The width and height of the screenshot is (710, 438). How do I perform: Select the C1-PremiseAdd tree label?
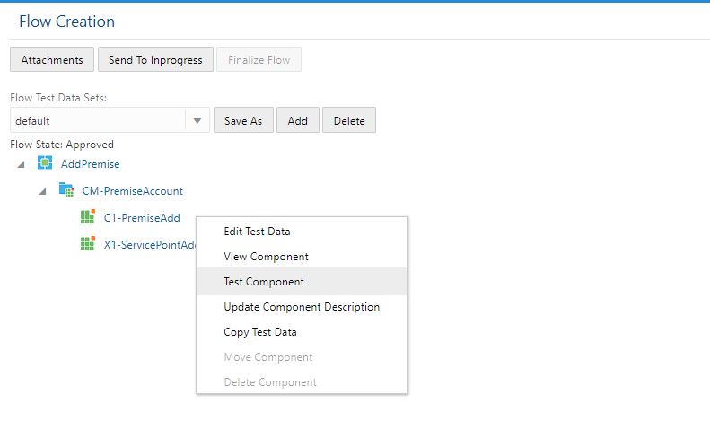pyautogui.click(x=142, y=217)
